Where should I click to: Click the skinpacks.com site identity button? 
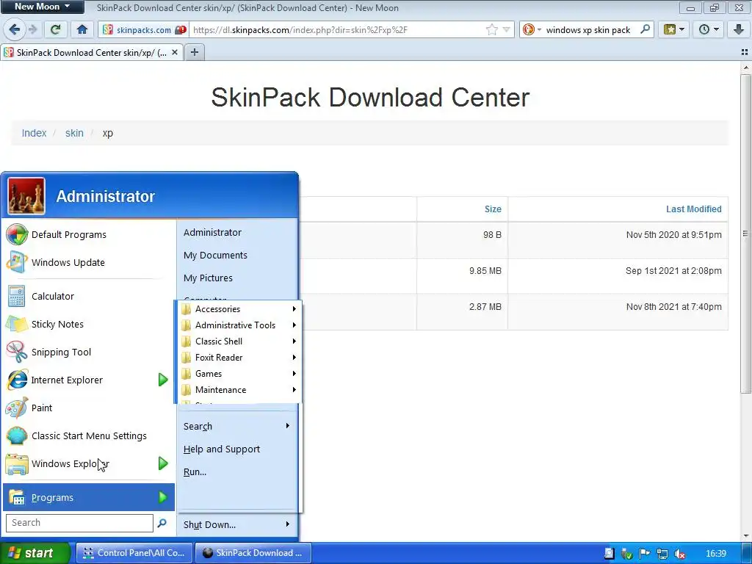point(144,29)
